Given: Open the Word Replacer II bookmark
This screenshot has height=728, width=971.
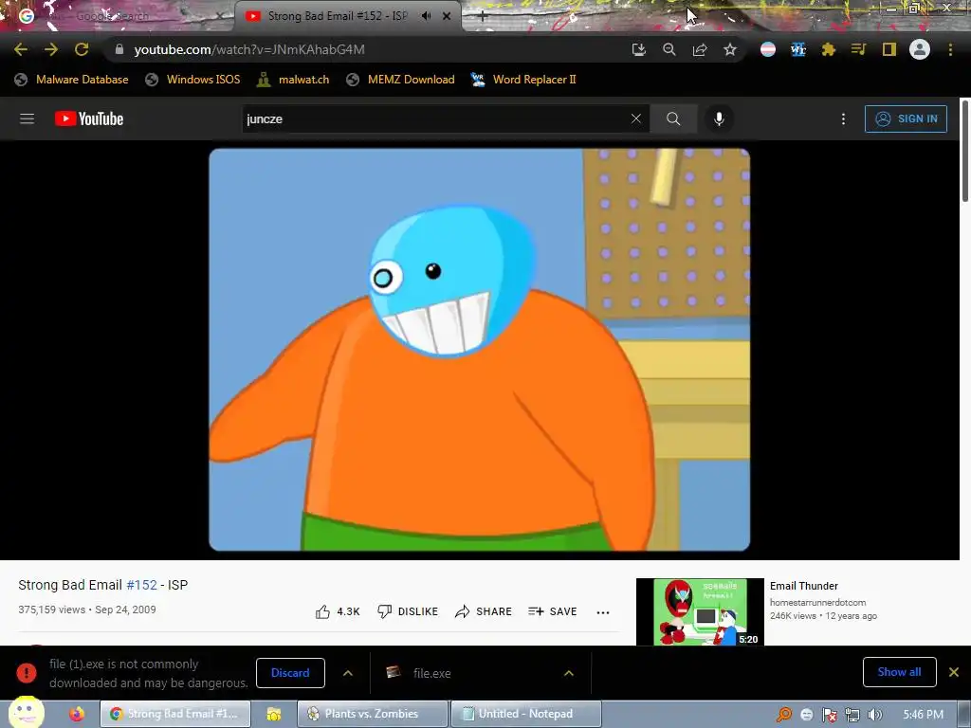Looking at the screenshot, I should click(x=523, y=80).
